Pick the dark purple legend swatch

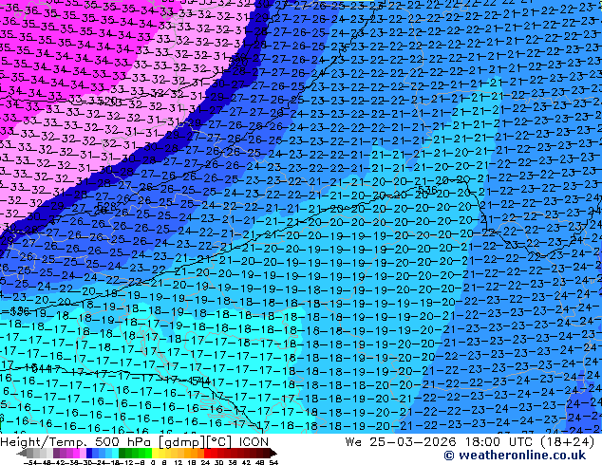(x=56, y=453)
